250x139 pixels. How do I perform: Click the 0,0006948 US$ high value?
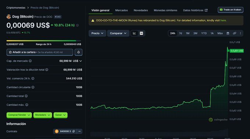[72, 44]
